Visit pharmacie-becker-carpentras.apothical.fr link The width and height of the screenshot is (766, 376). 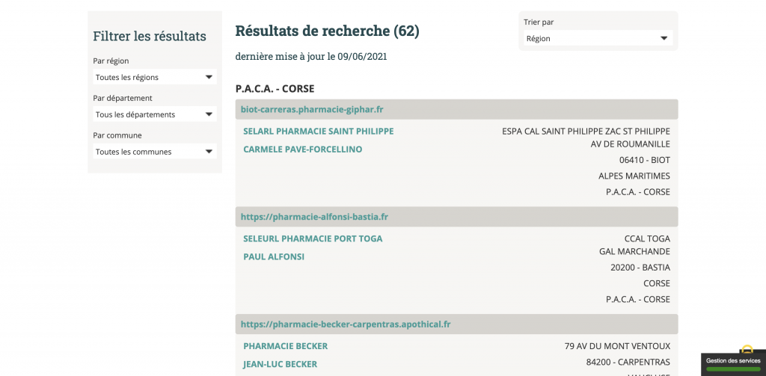[x=346, y=324]
